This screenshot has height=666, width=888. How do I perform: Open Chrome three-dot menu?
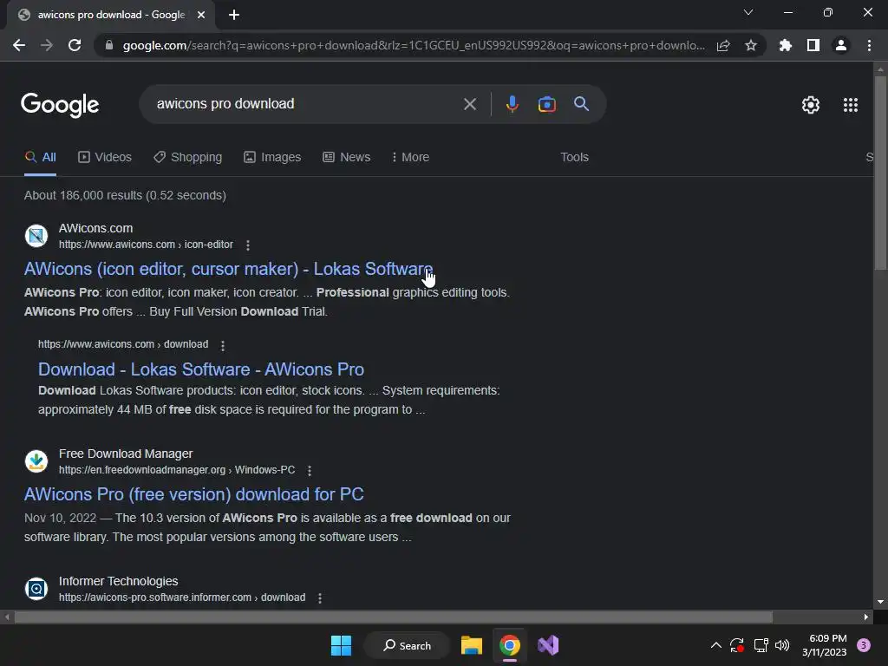(869, 45)
